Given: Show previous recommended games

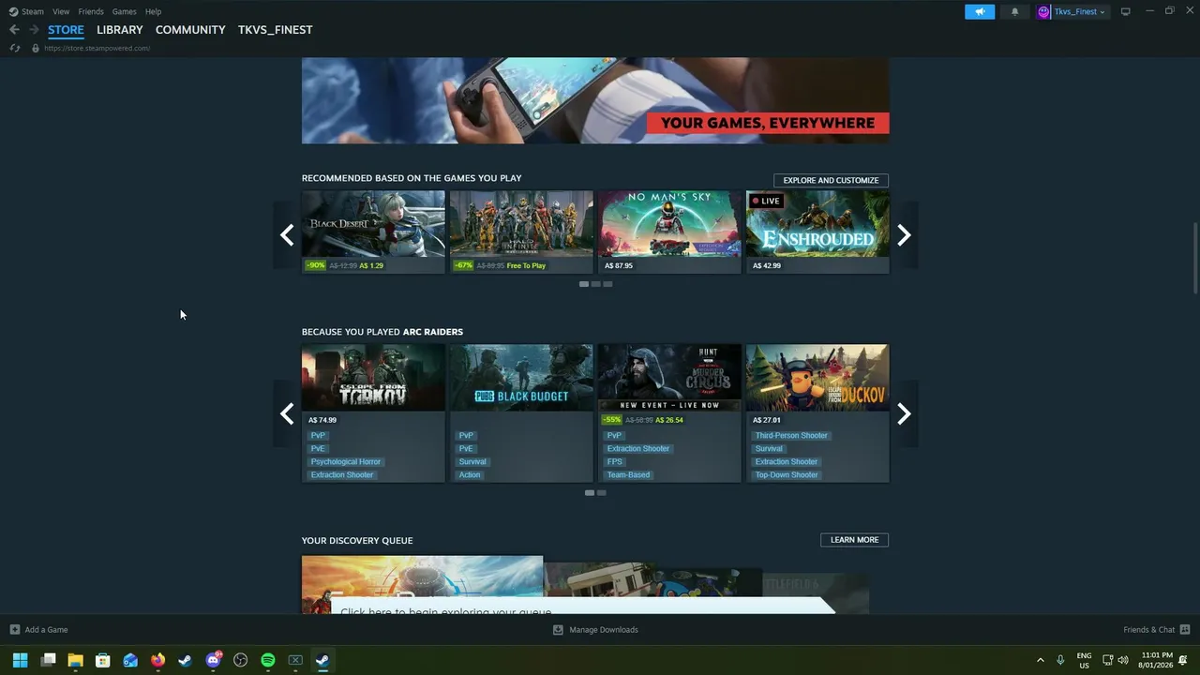Looking at the screenshot, I should click(x=287, y=234).
